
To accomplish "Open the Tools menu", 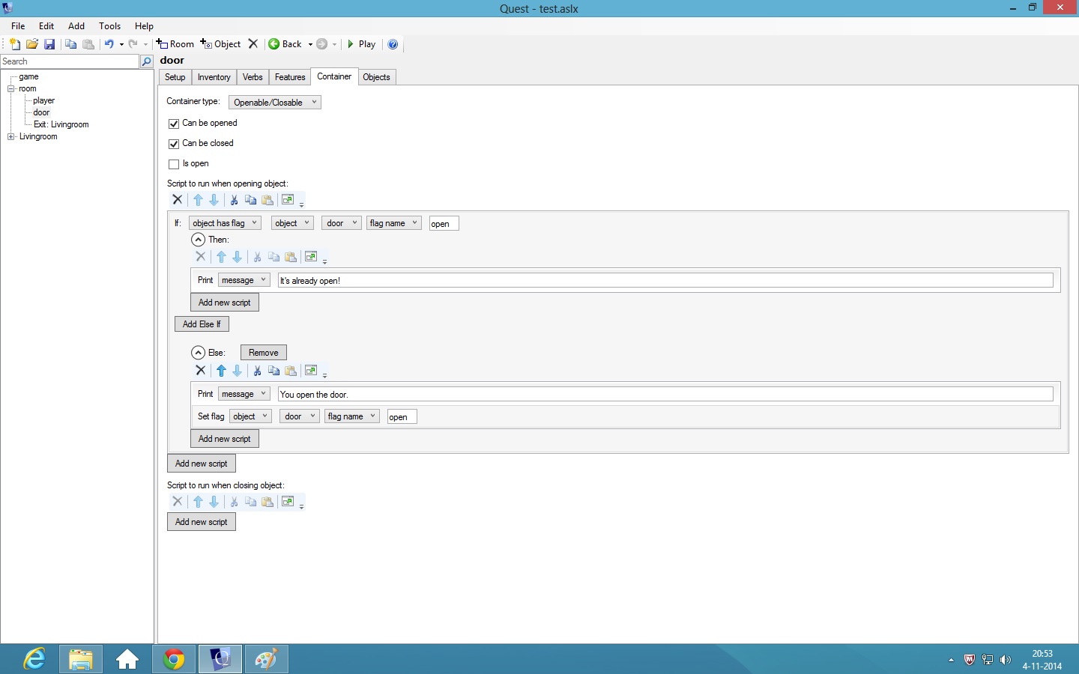I will (x=109, y=25).
